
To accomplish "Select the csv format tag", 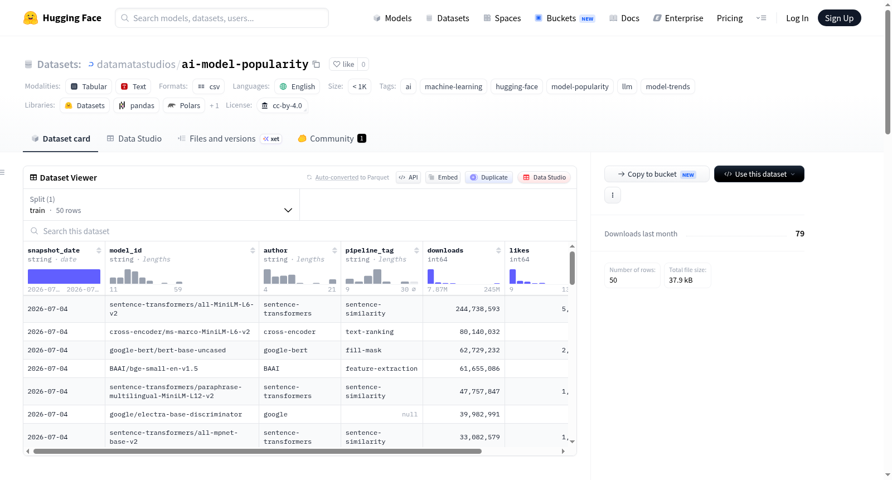I will point(209,86).
